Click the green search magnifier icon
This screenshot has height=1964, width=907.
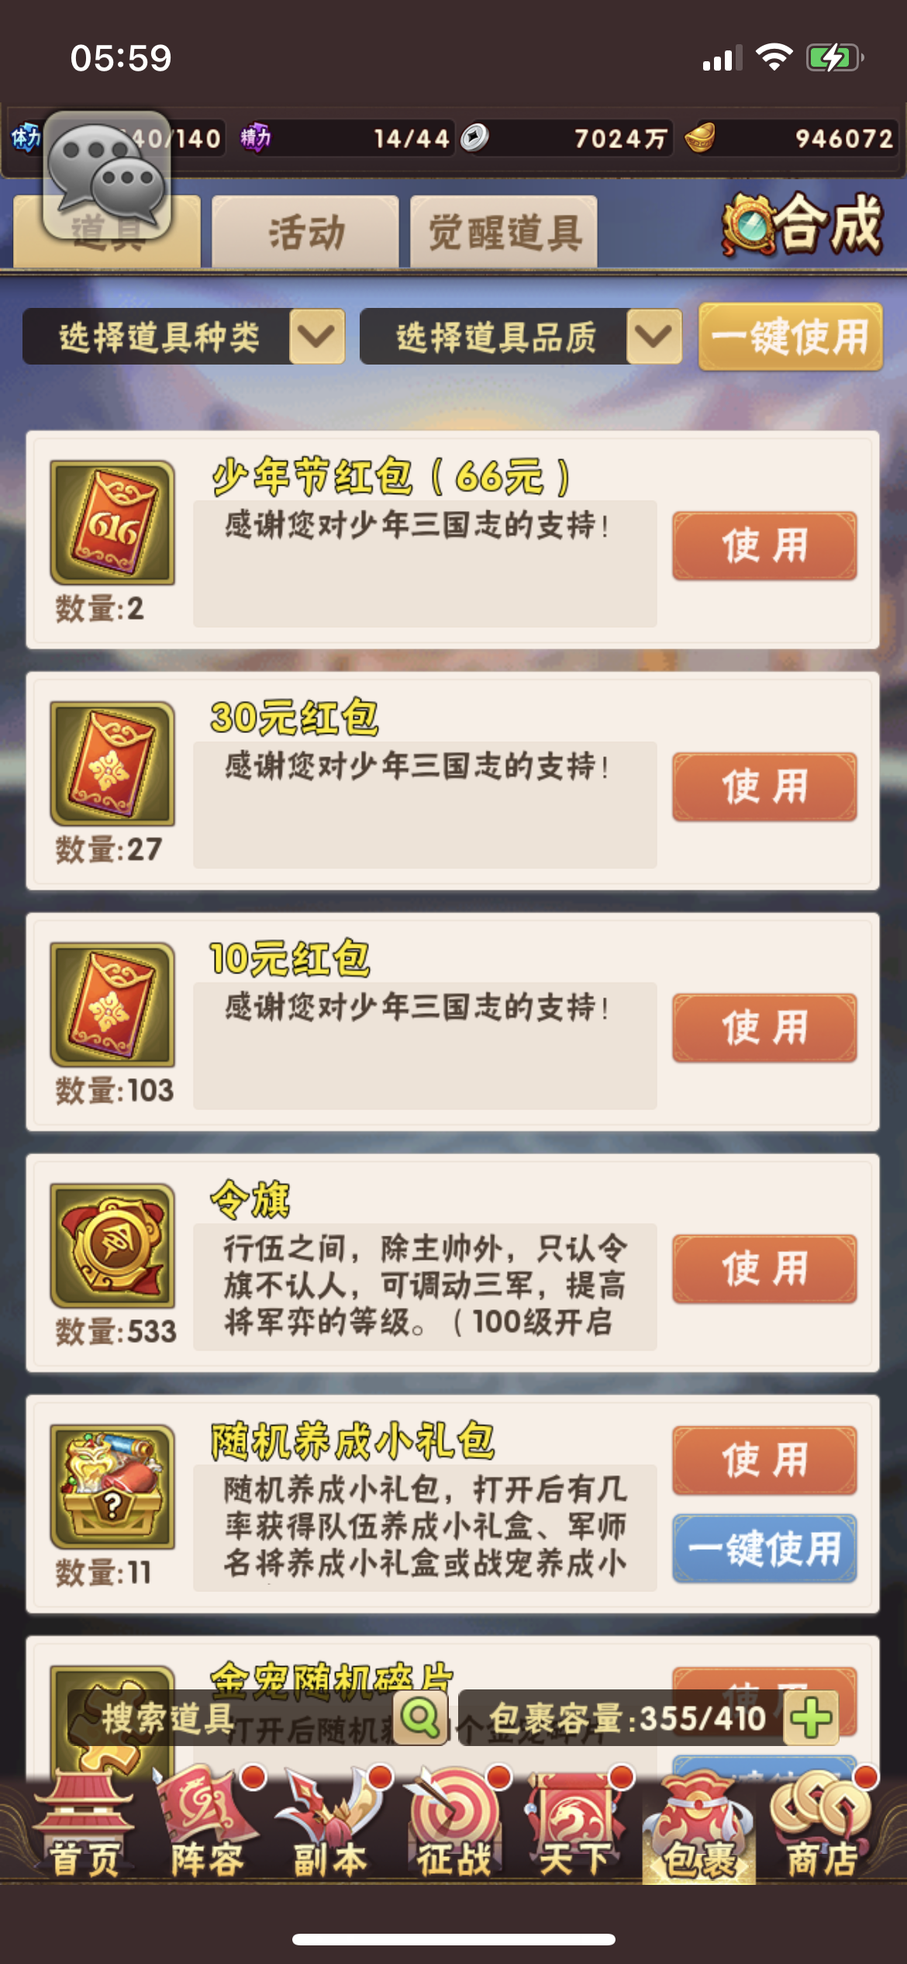tap(421, 1718)
